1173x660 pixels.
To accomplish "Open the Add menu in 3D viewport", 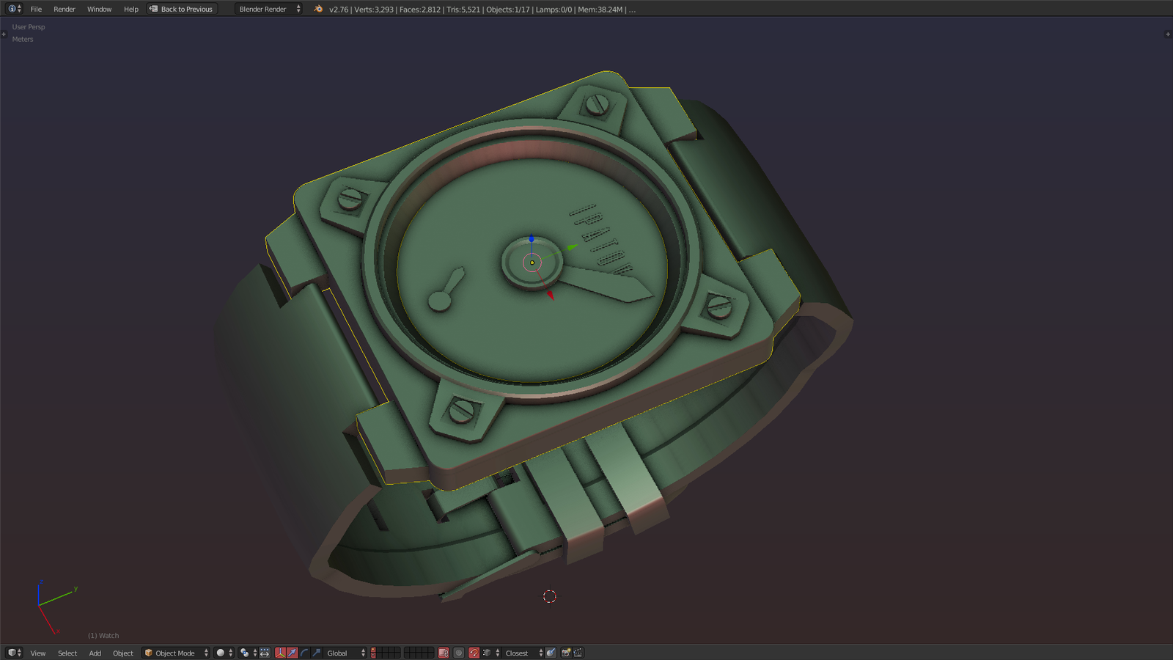I will [x=95, y=653].
